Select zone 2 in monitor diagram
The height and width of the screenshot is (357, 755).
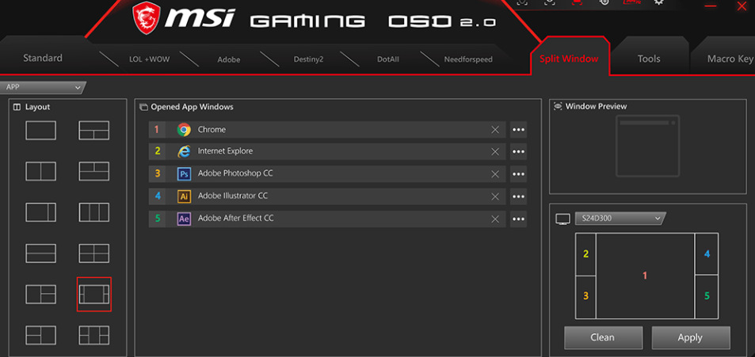point(586,254)
